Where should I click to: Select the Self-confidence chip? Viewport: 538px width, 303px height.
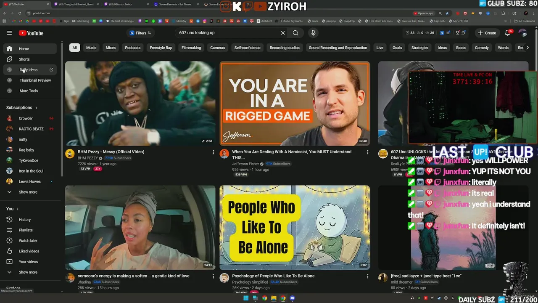247,48
